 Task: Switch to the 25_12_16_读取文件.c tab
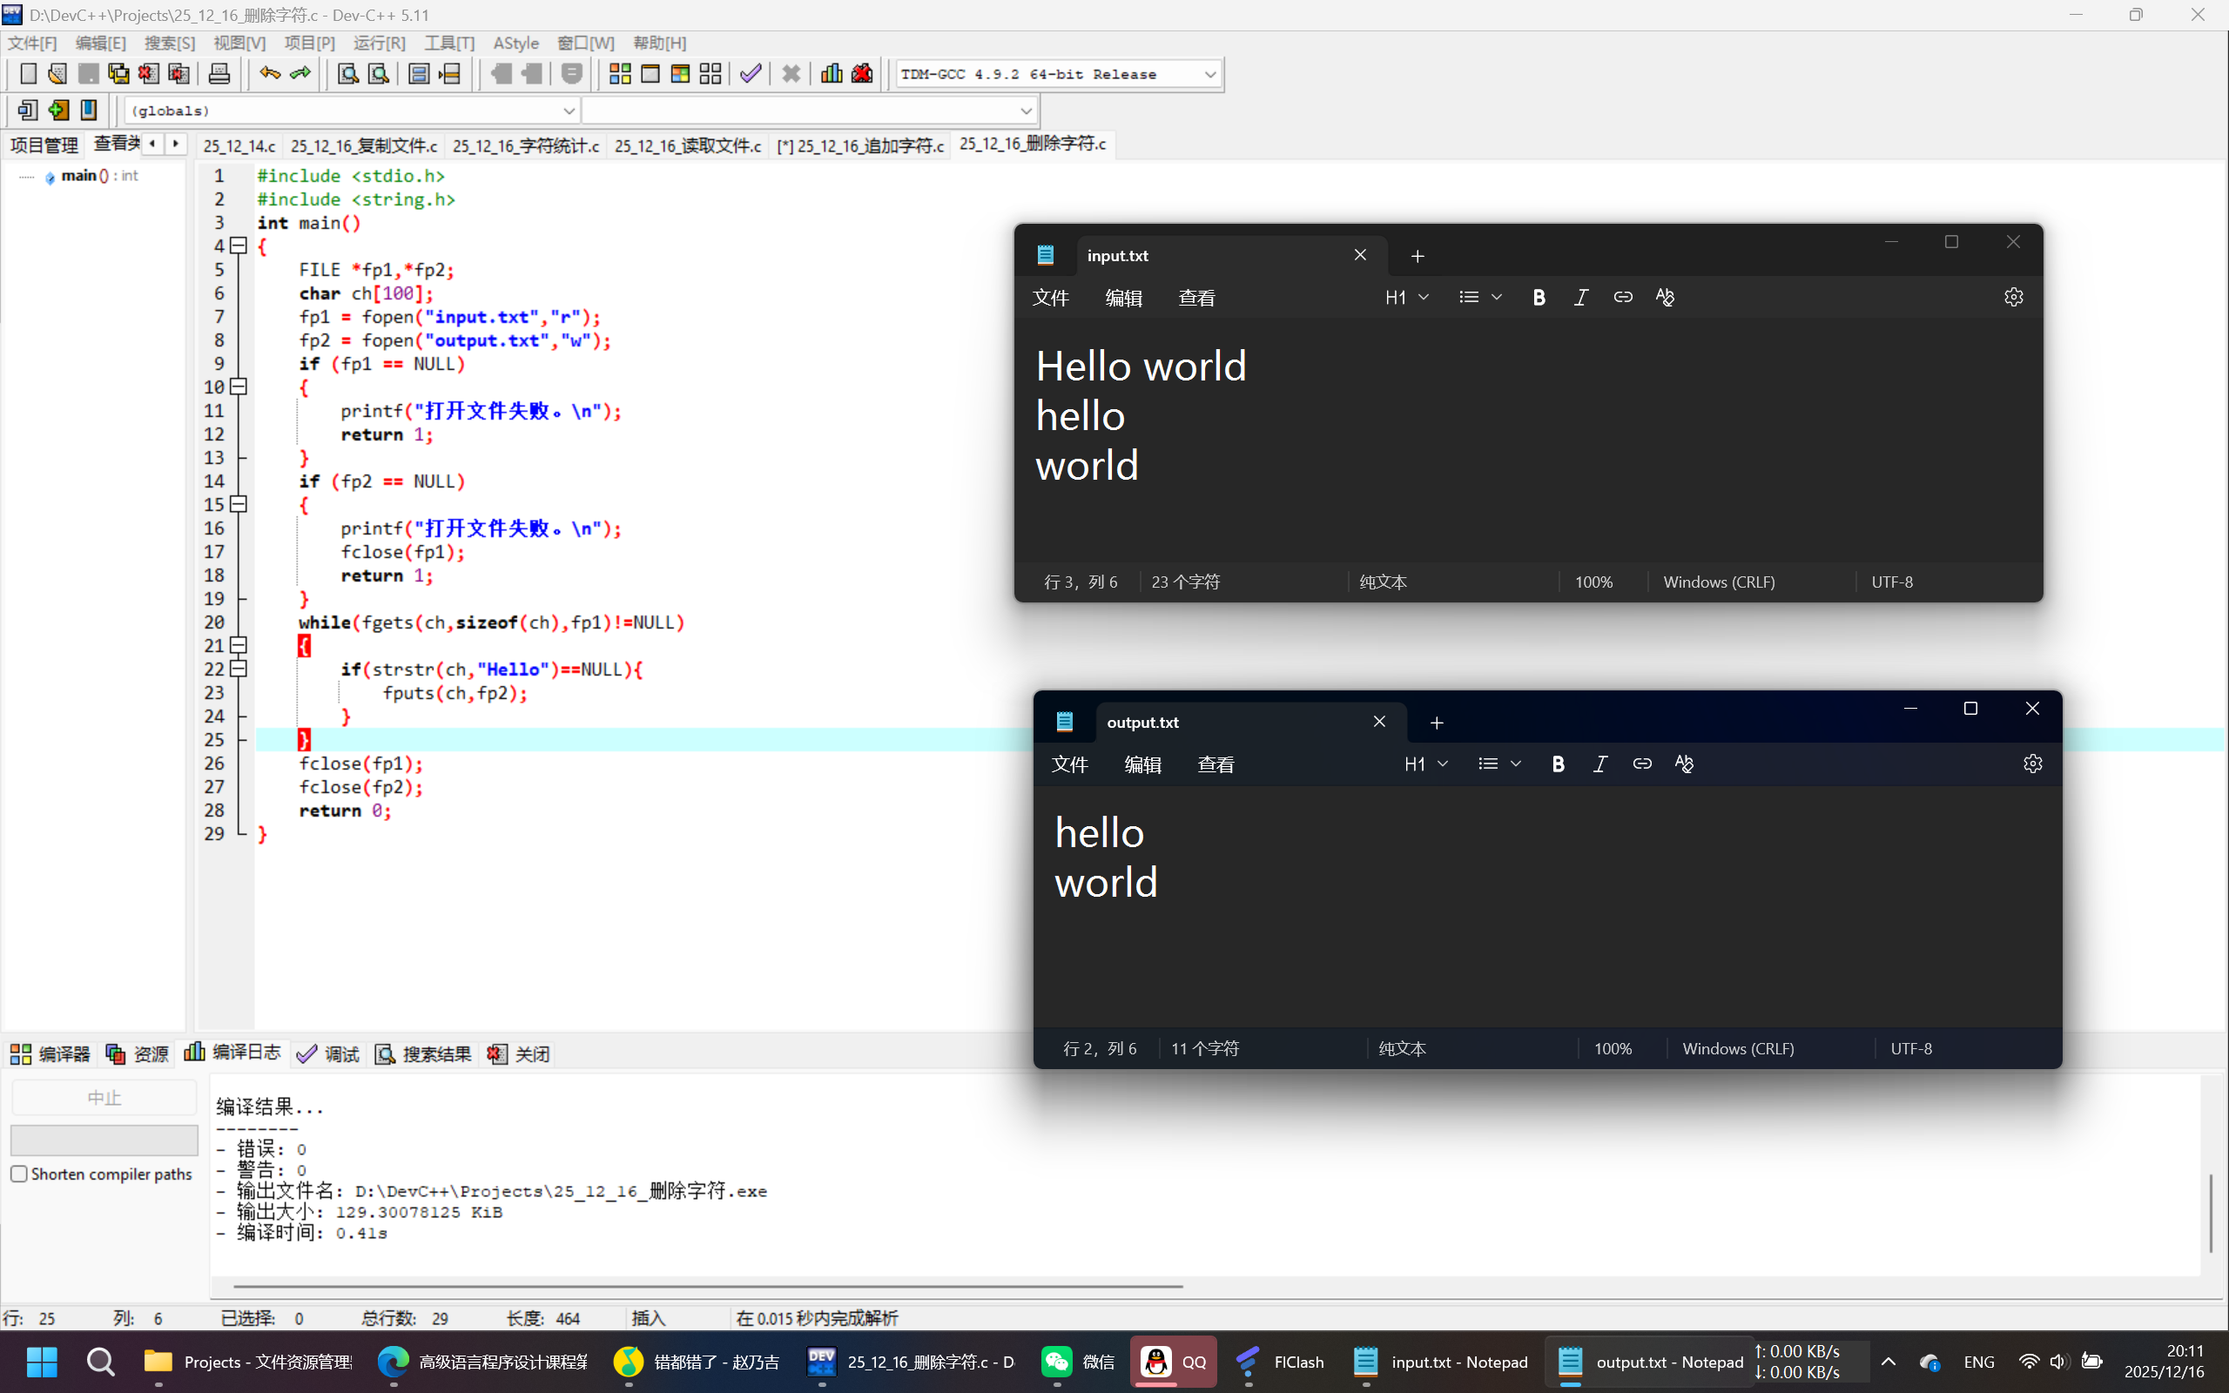coord(687,145)
